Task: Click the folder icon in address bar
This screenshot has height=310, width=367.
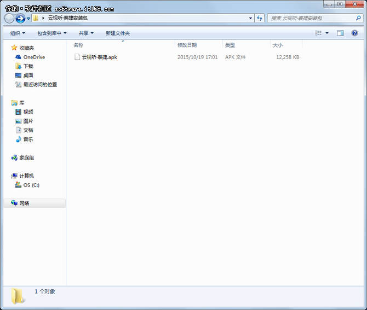Action: (x=36, y=18)
